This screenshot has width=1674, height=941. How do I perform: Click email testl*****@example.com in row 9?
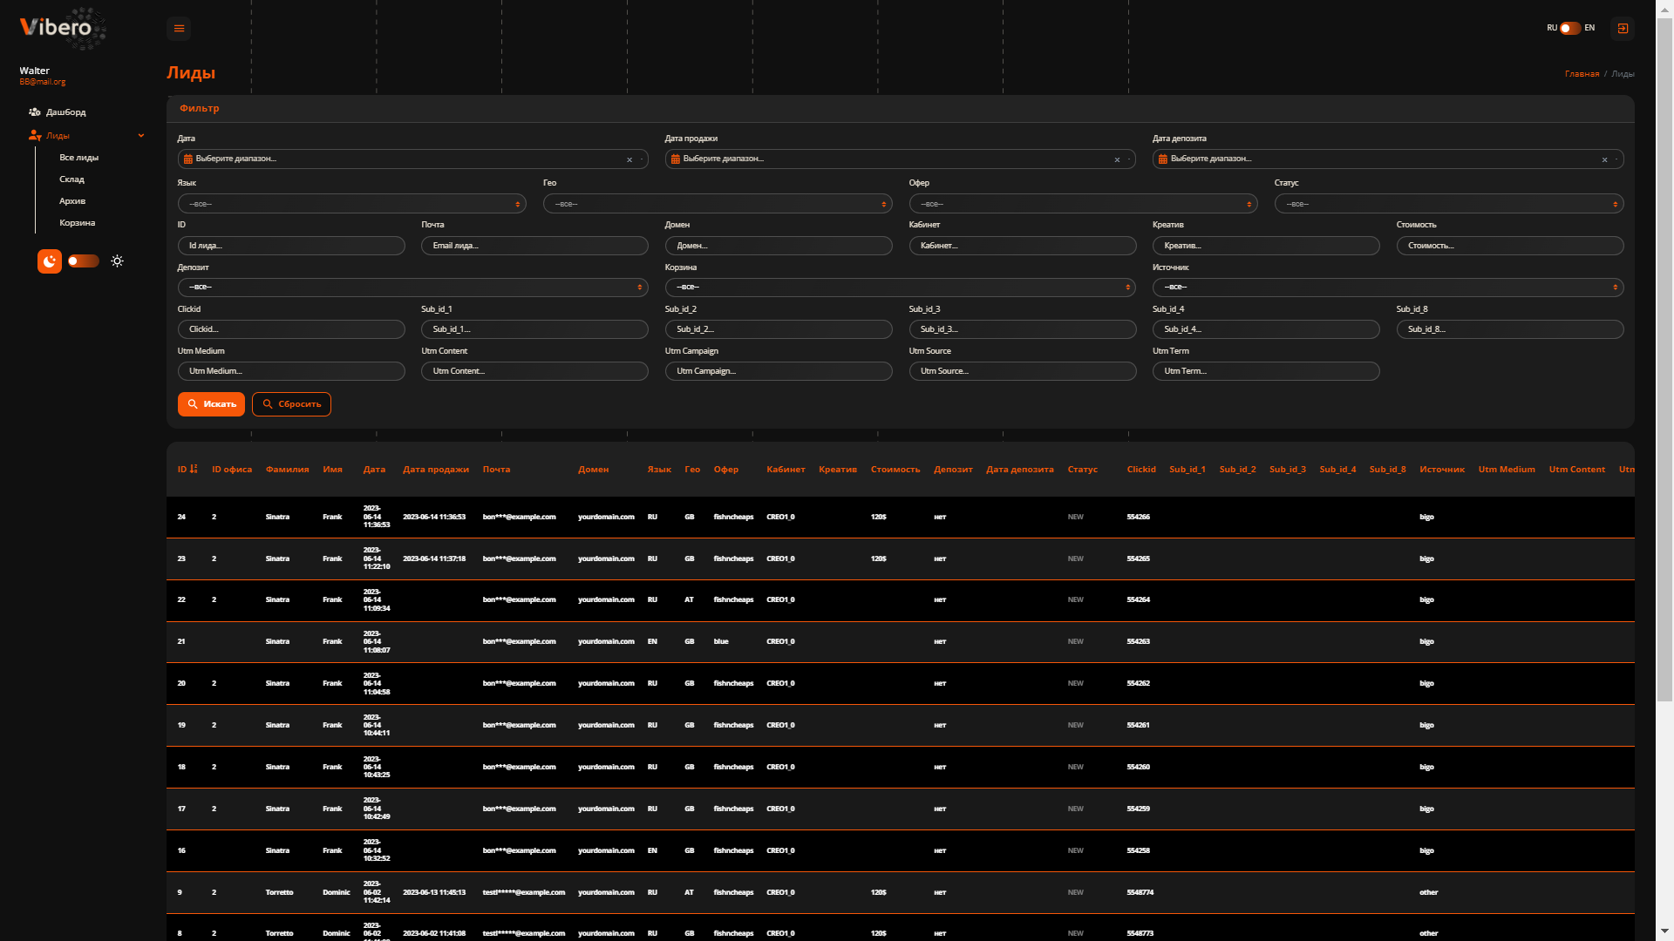tap(523, 892)
